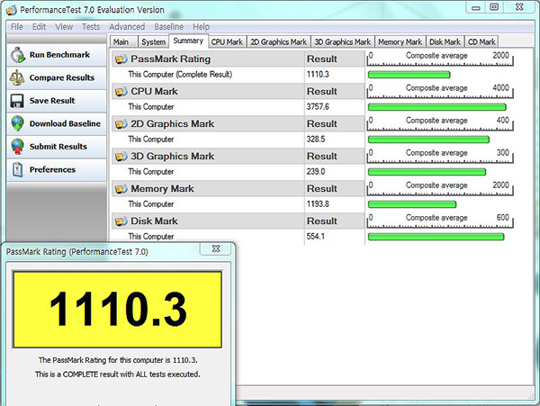Open the View menu
This screenshot has width=540, height=406.
point(64,27)
